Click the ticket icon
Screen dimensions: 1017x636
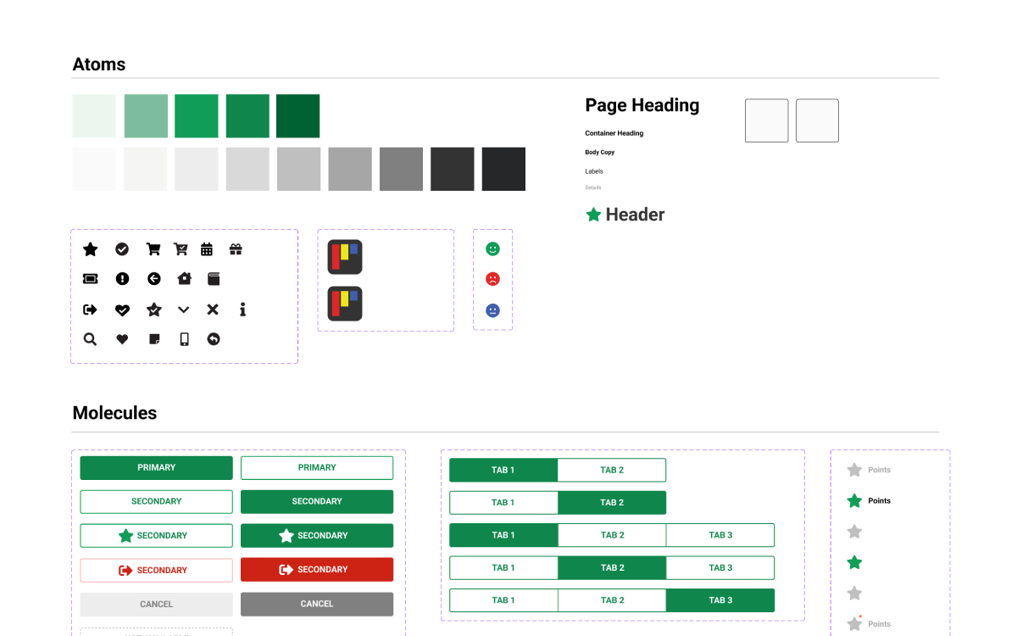click(91, 278)
